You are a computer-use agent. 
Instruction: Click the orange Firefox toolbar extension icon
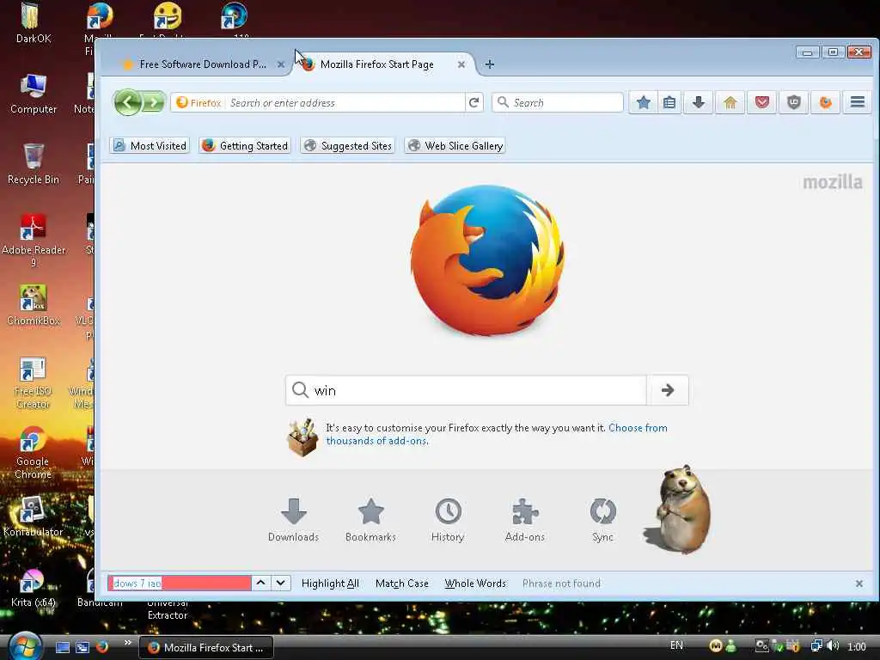(826, 103)
